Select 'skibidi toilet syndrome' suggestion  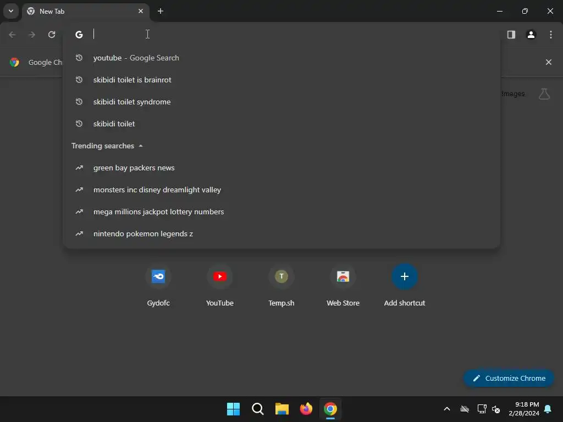point(281,102)
